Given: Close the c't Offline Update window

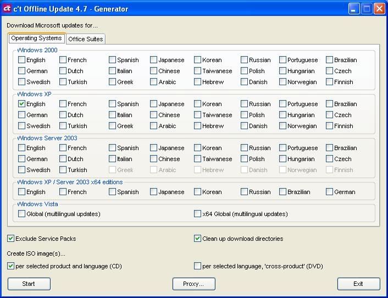Looking at the screenshot, I should [379, 9].
